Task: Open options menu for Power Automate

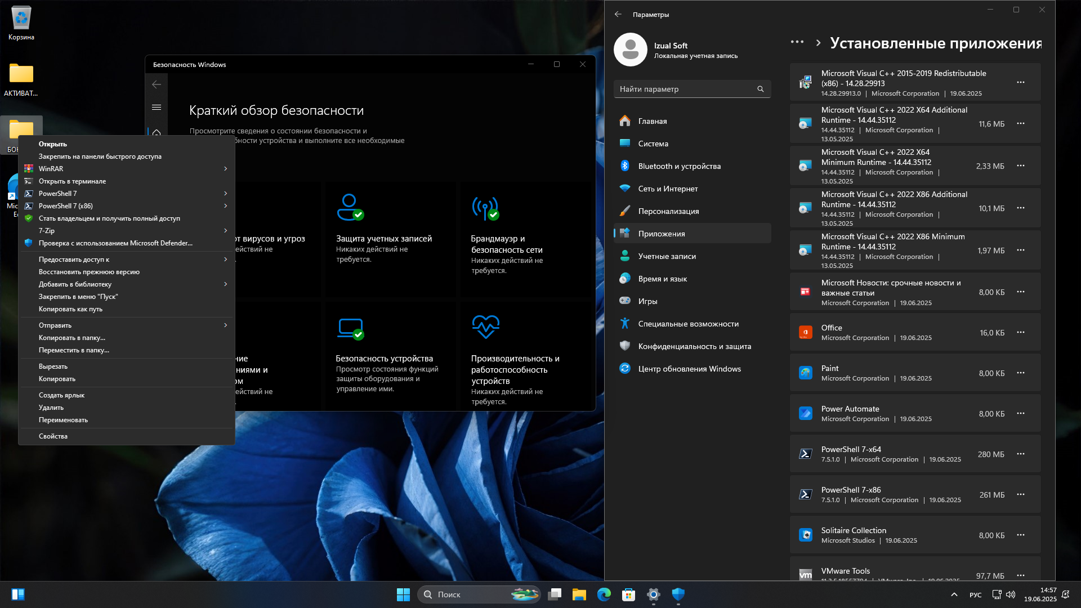Action: tap(1021, 414)
